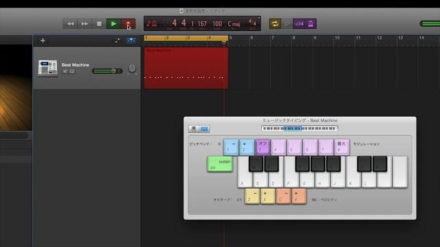Switch Musical Typing to piano keyboard view
Image resolution: width=440 pixels, height=247 pixels.
[194, 129]
